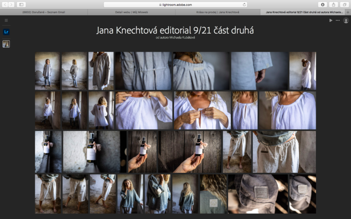Image resolution: width=351 pixels, height=219 pixels.
Task: Open close-up photo of gray cap with patch
Action: click(x=258, y=194)
